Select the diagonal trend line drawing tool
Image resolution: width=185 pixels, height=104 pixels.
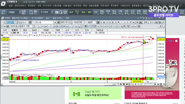37,26
